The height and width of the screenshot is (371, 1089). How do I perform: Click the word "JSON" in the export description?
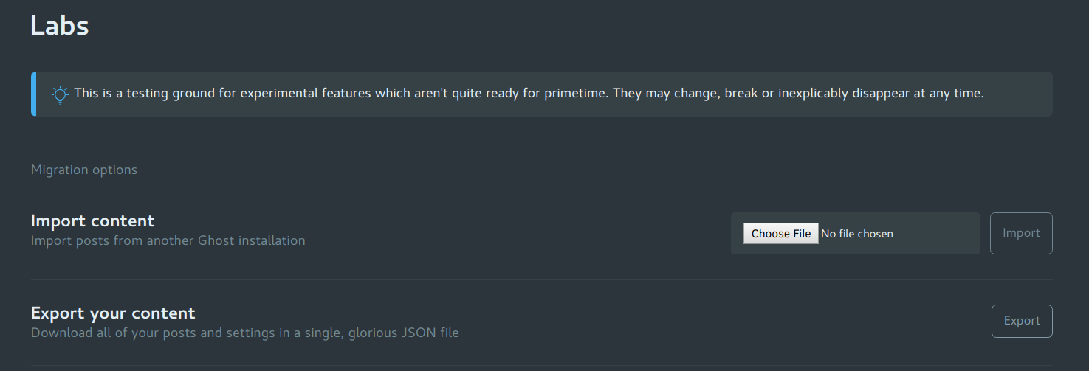point(418,333)
